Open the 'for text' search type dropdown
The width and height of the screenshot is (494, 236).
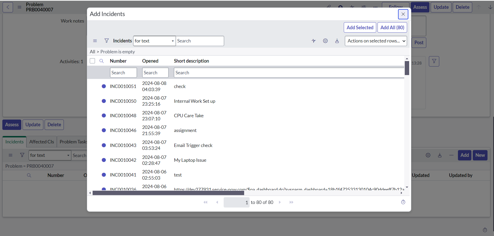[154, 41]
